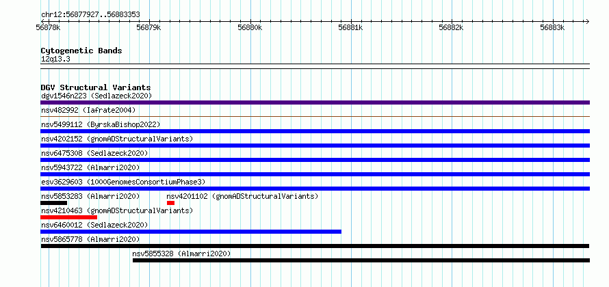Image resolution: width=609 pixels, height=287 pixels.
Task: Open nsv5499112 (ByrskaBishop2022) label
Action: click(x=101, y=124)
